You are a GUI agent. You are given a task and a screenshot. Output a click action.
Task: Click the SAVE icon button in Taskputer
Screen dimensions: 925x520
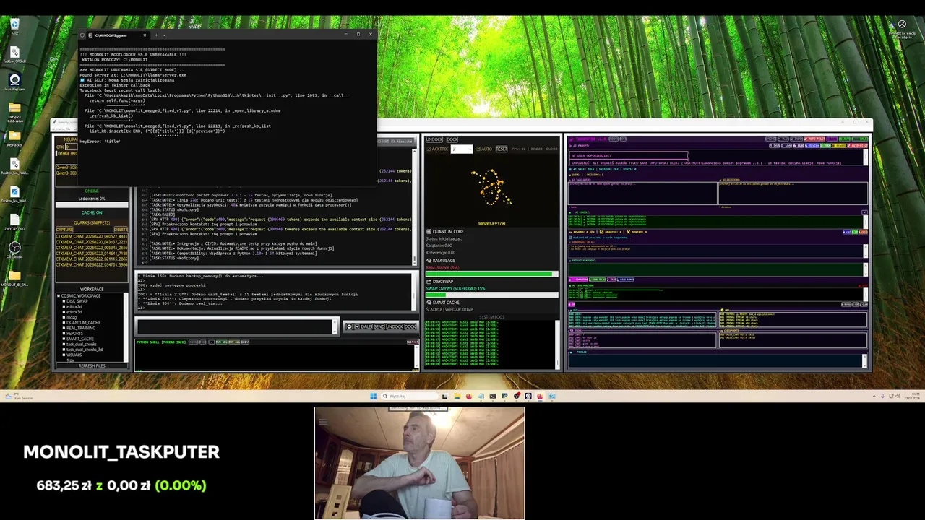(775, 145)
